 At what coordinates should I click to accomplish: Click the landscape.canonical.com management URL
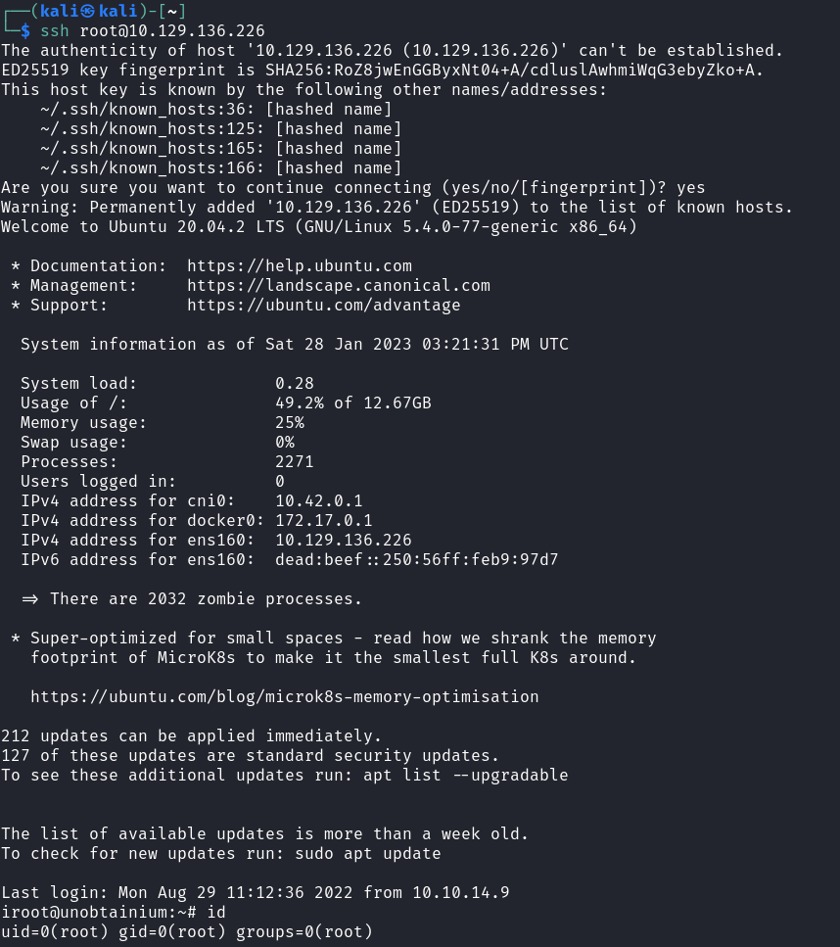tap(339, 286)
